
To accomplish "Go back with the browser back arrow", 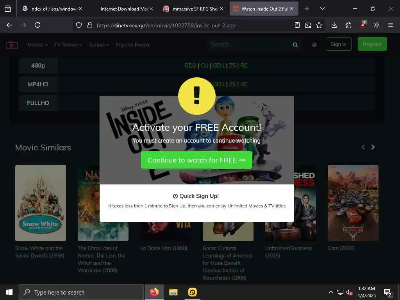I will pyautogui.click(x=9, y=25).
